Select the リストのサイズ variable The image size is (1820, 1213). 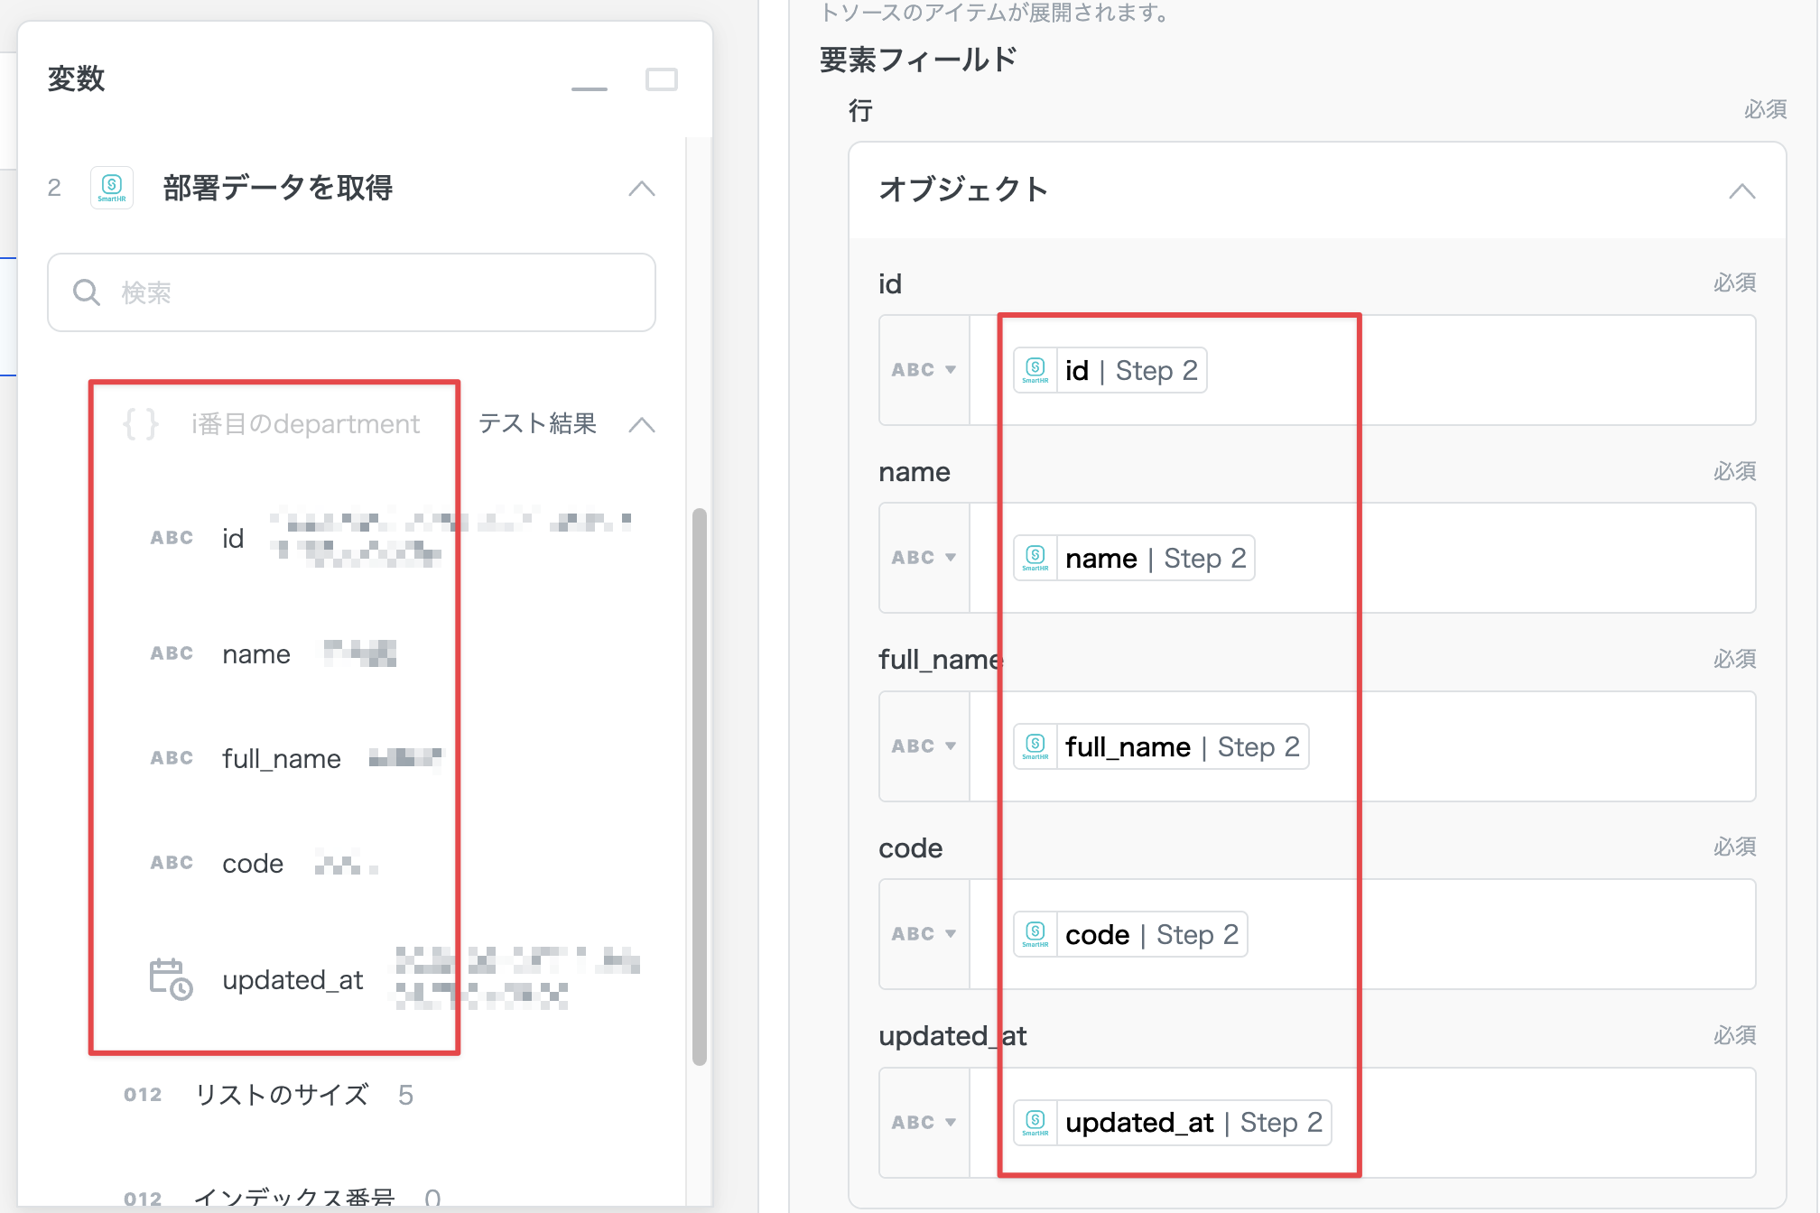point(282,1095)
